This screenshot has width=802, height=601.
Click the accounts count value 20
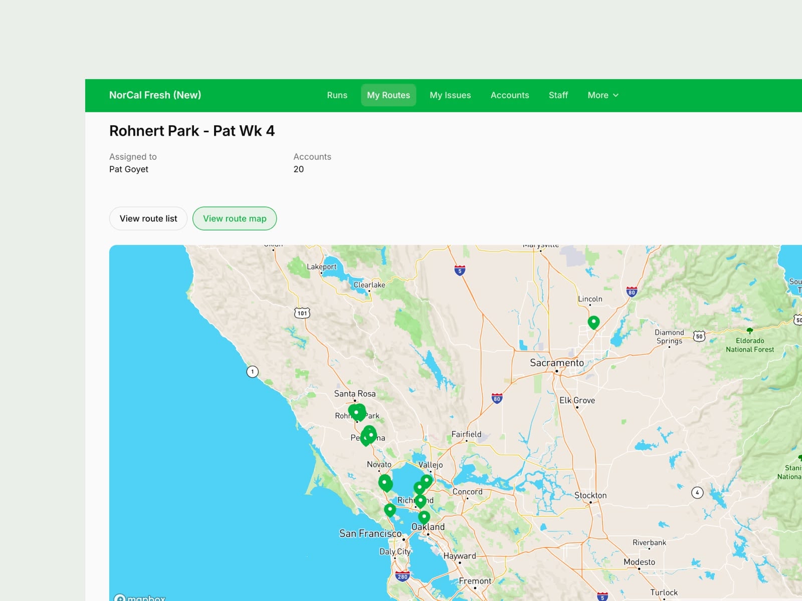coord(299,169)
